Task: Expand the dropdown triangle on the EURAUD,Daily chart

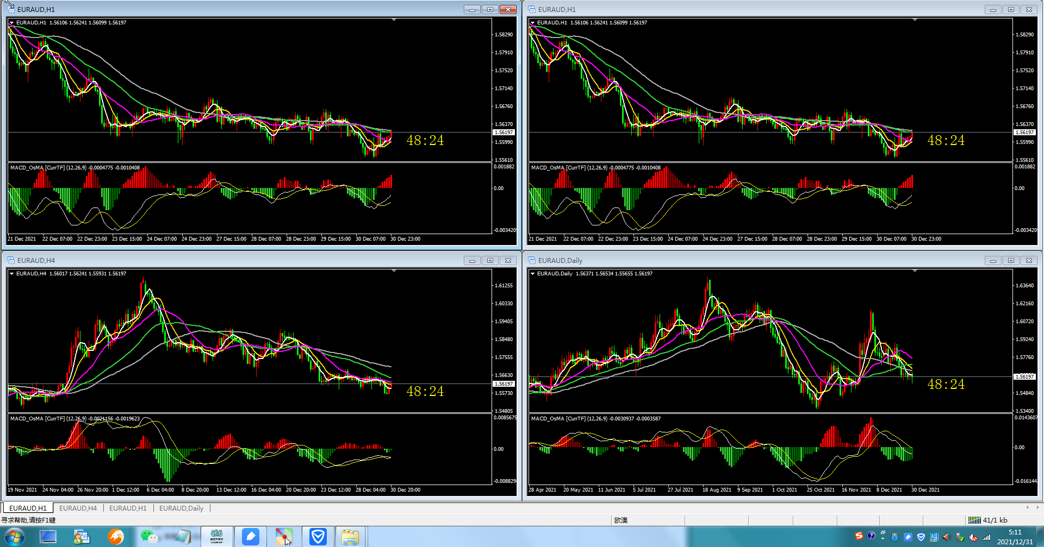Action: tap(532, 274)
